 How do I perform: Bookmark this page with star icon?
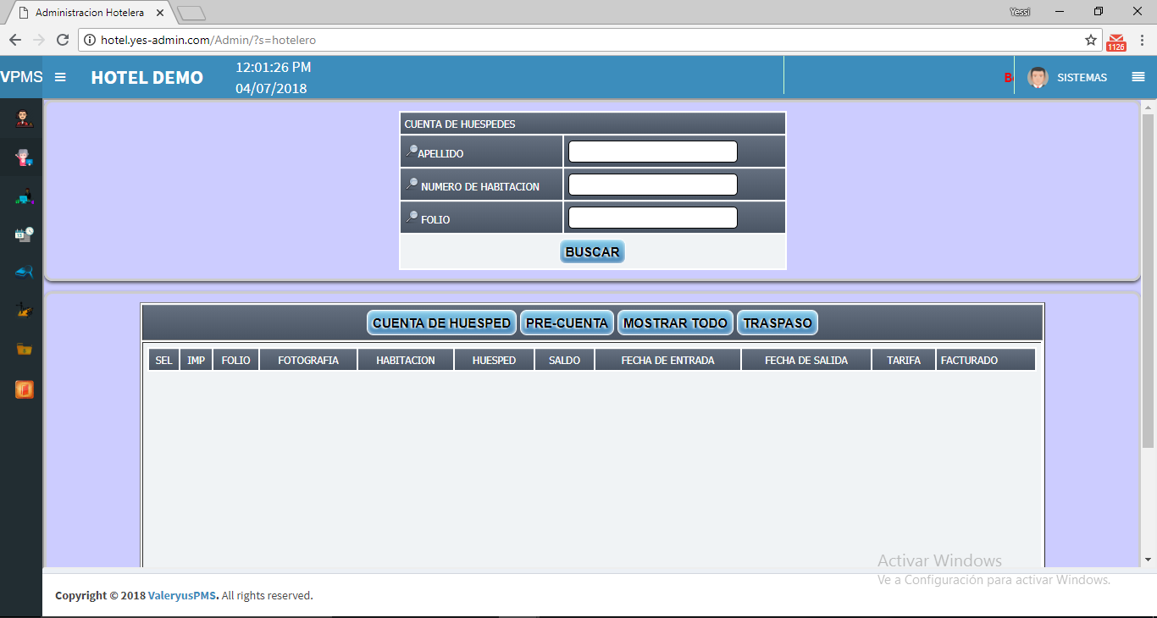[x=1091, y=40]
